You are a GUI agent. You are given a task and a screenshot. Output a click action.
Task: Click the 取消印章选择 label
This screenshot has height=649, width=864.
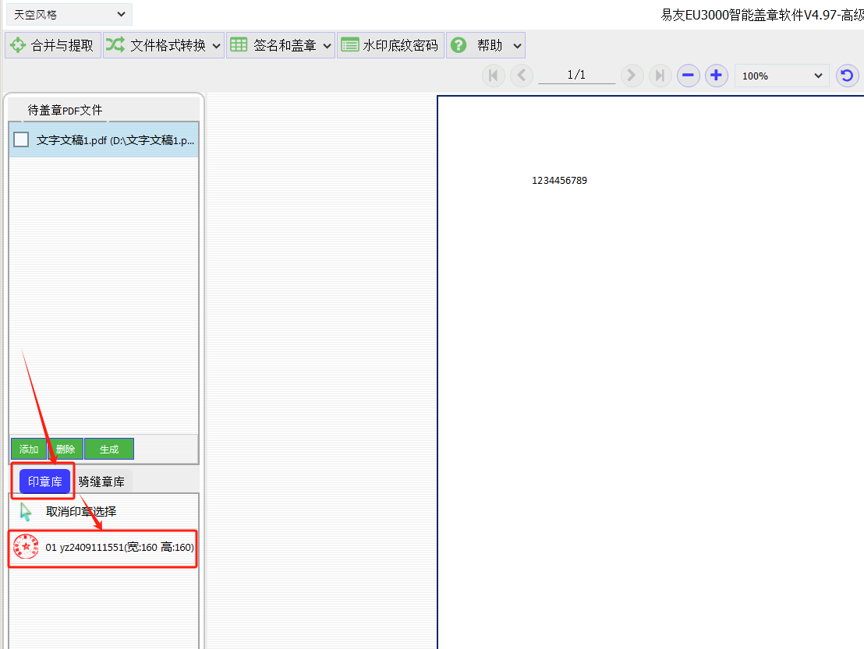click(x=82, y=512)
